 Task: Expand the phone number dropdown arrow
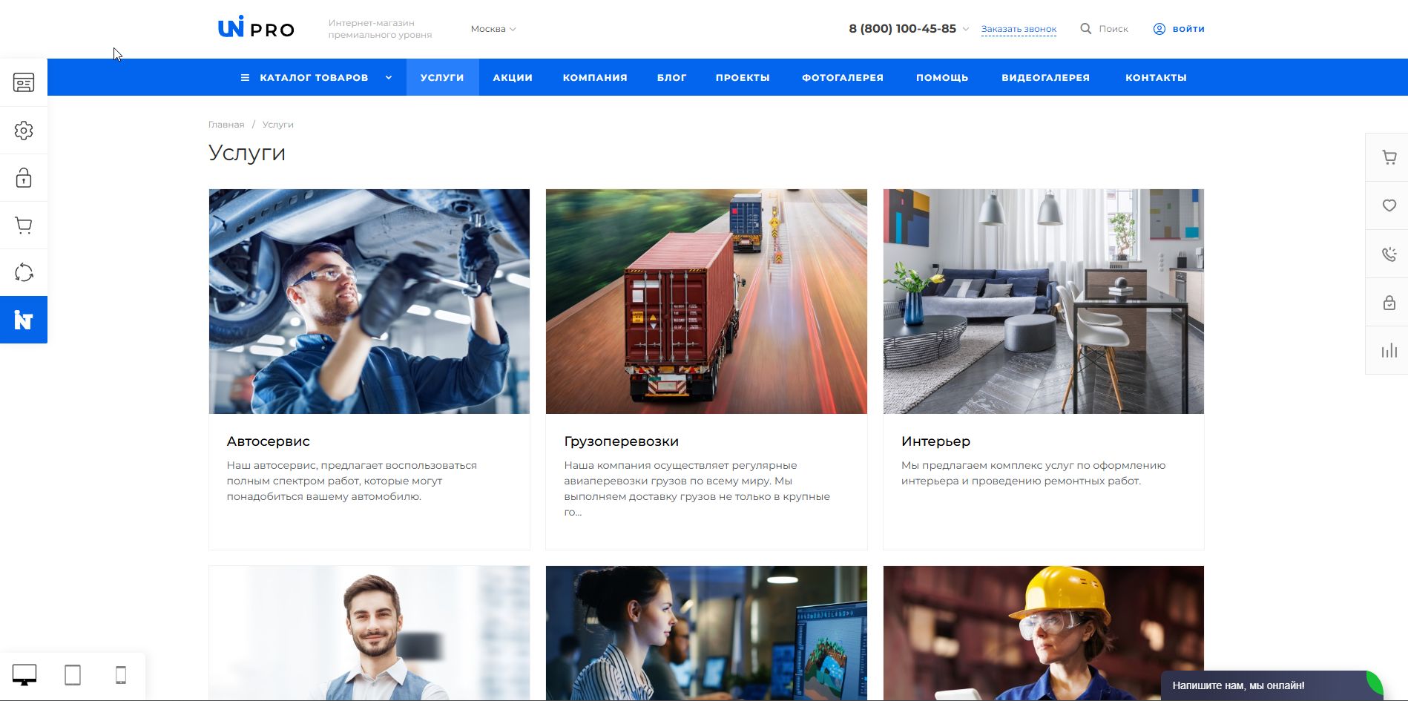pos(966,29)
